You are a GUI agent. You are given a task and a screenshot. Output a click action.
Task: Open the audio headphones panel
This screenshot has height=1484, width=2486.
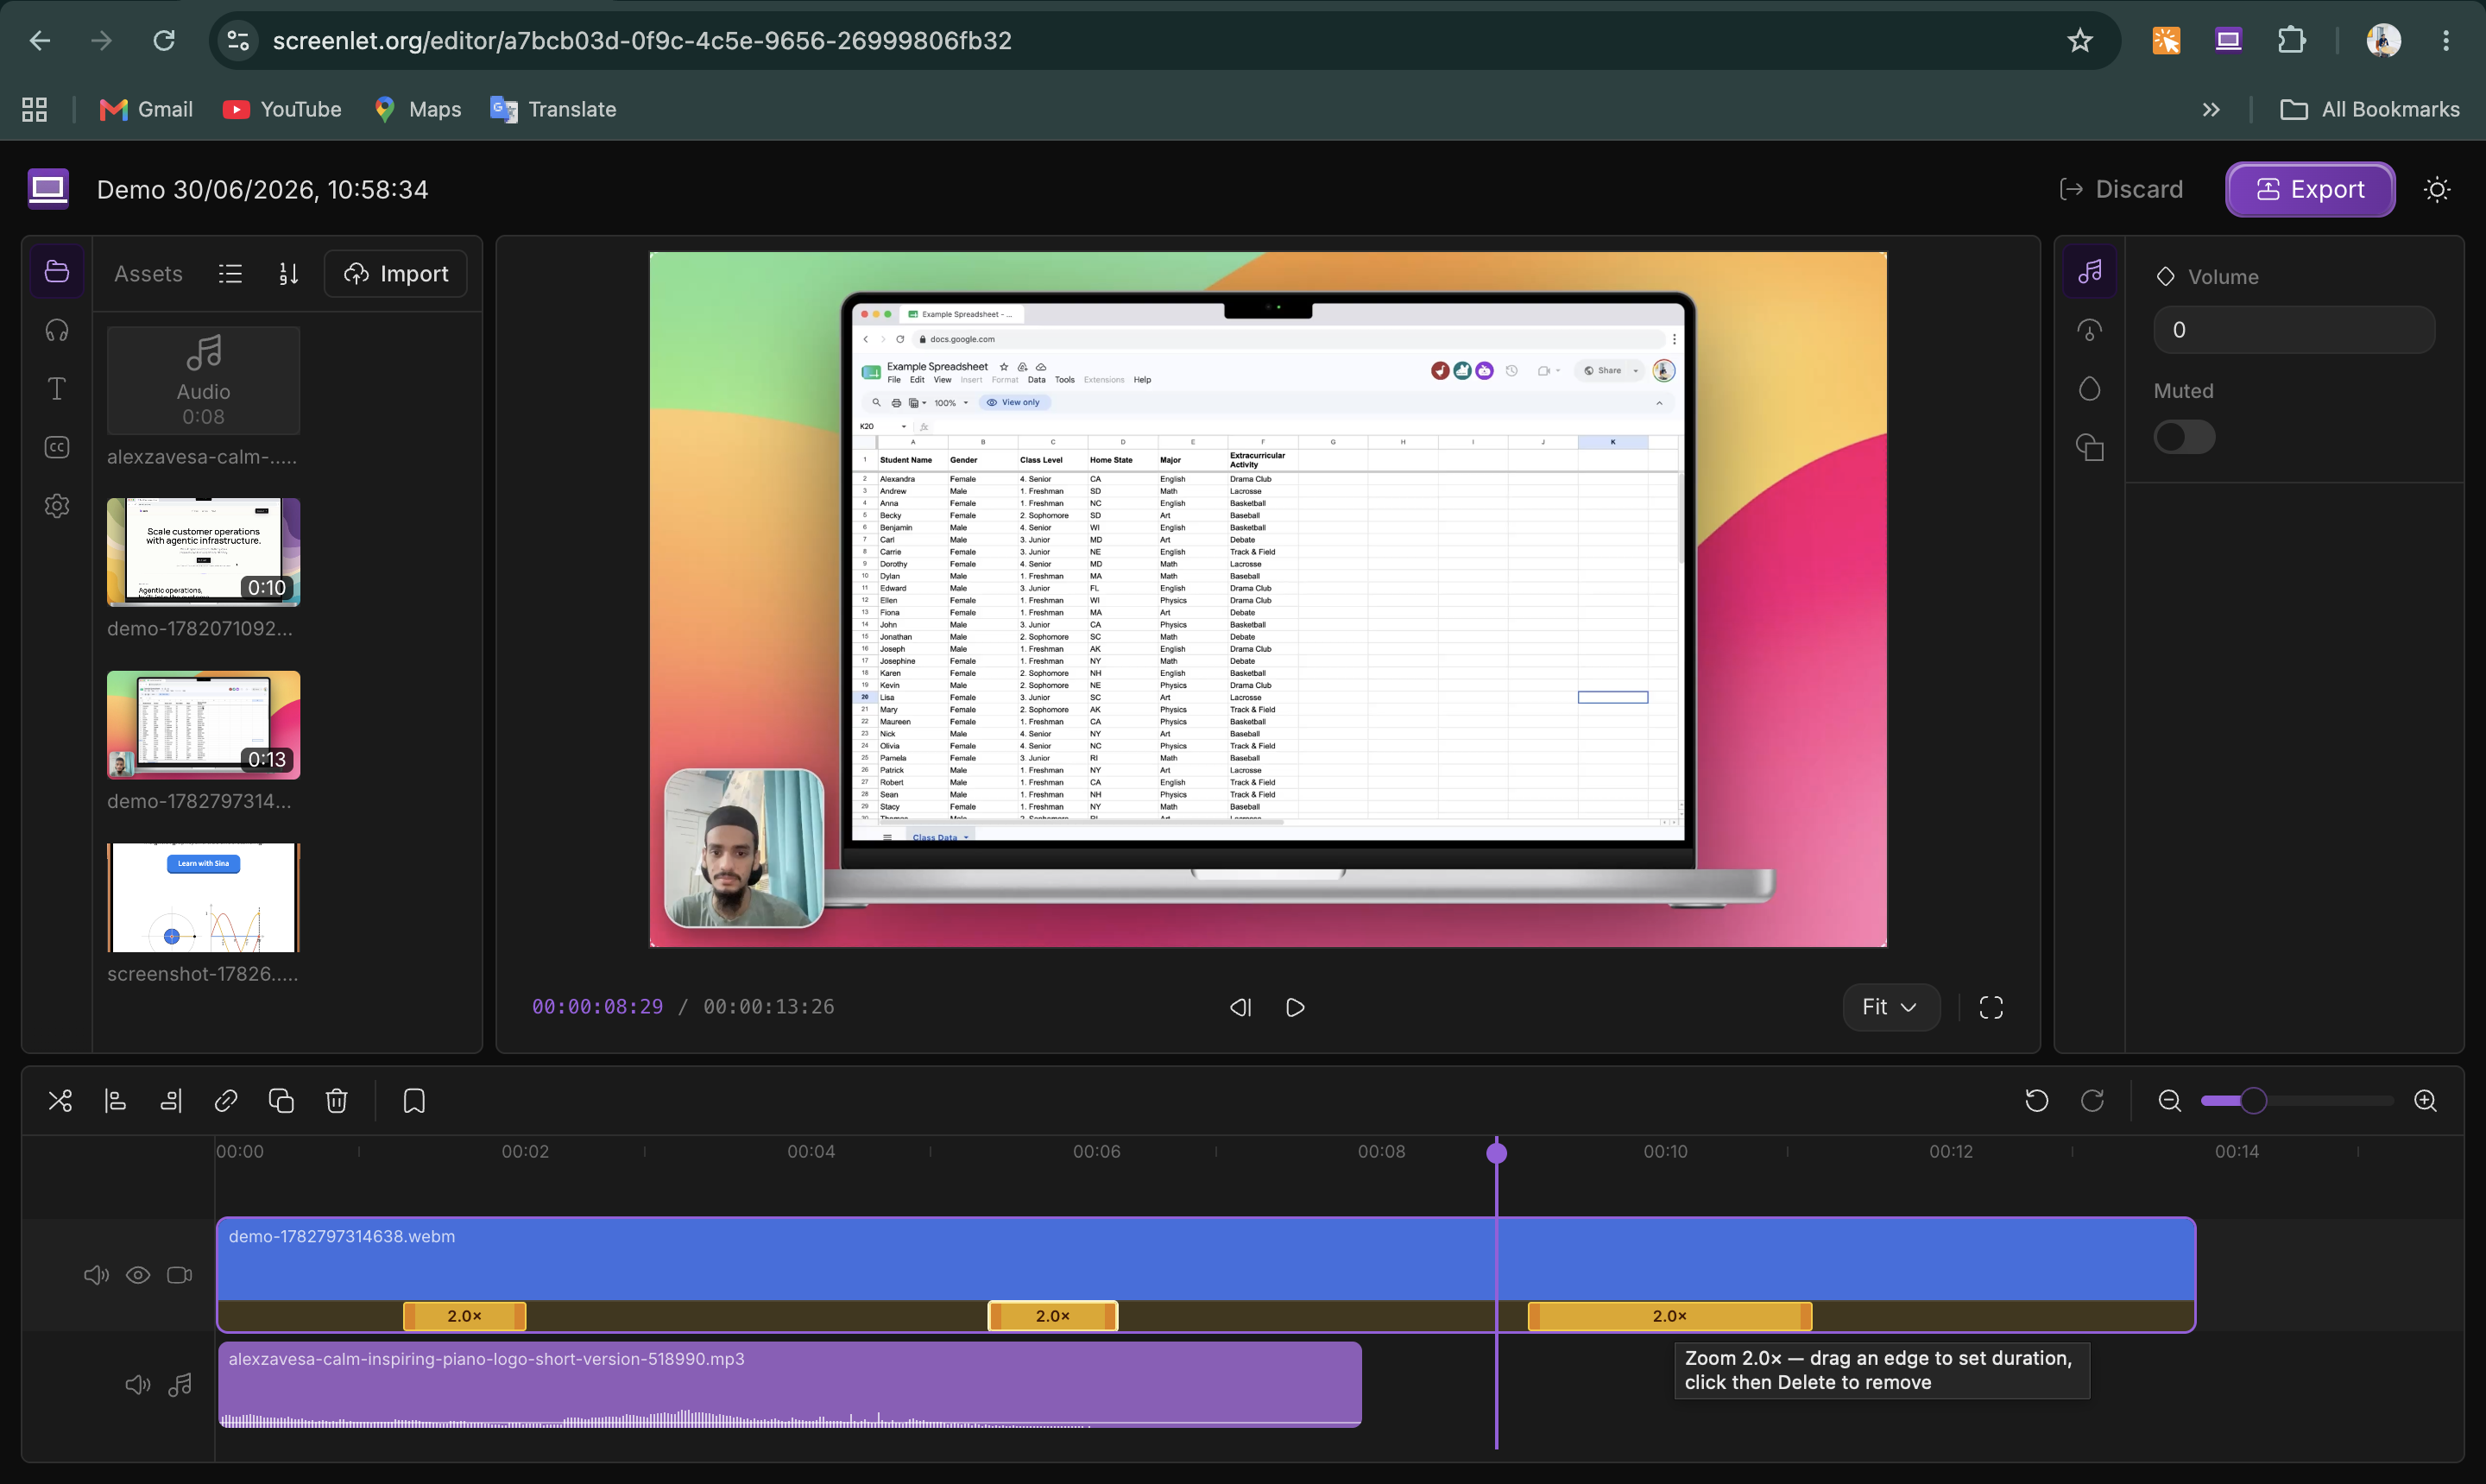tap(57, 330)
